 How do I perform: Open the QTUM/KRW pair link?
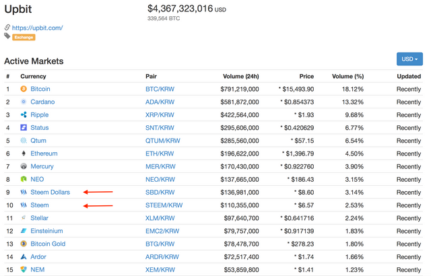163,141
